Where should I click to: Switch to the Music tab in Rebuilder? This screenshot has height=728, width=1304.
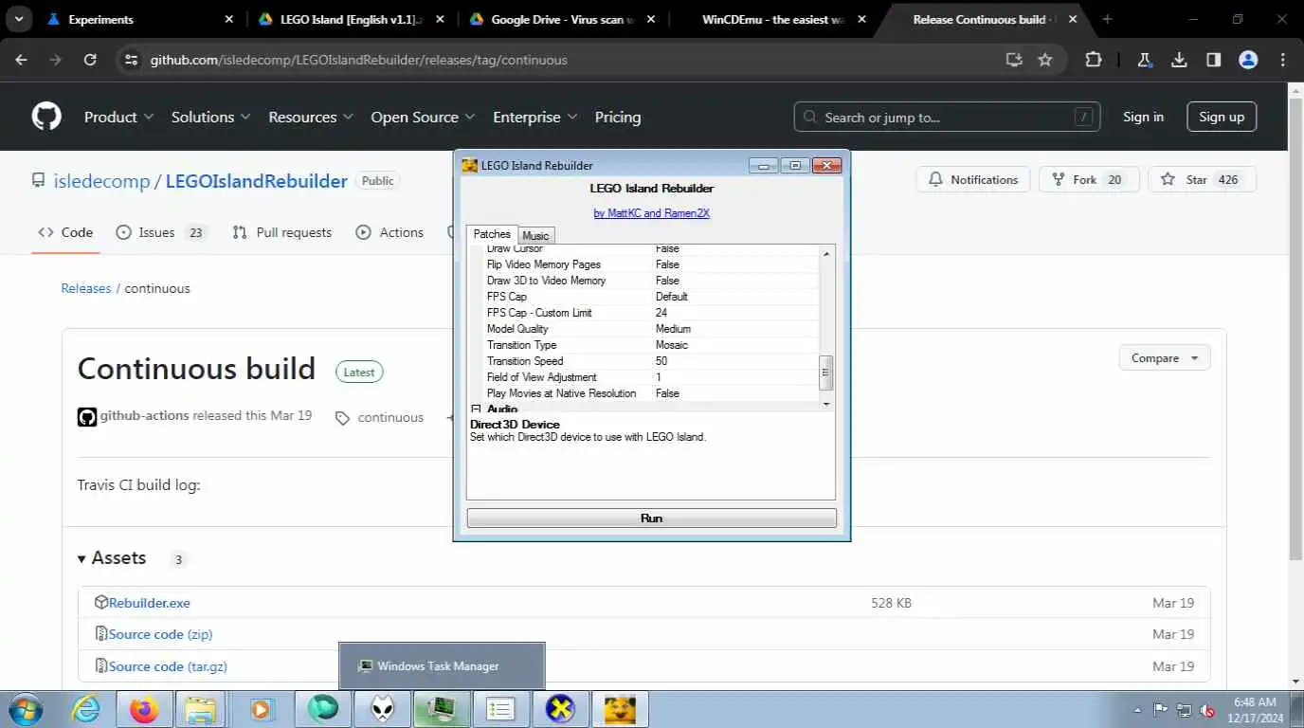click(x=535, y=235)
